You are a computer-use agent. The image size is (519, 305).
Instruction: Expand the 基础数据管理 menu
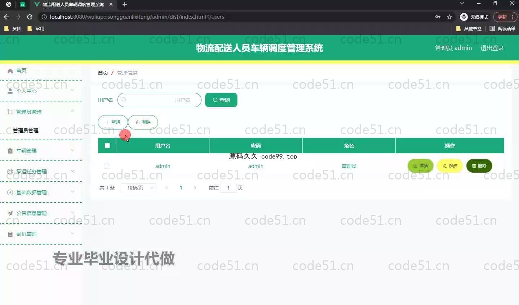tap(72, 192)
